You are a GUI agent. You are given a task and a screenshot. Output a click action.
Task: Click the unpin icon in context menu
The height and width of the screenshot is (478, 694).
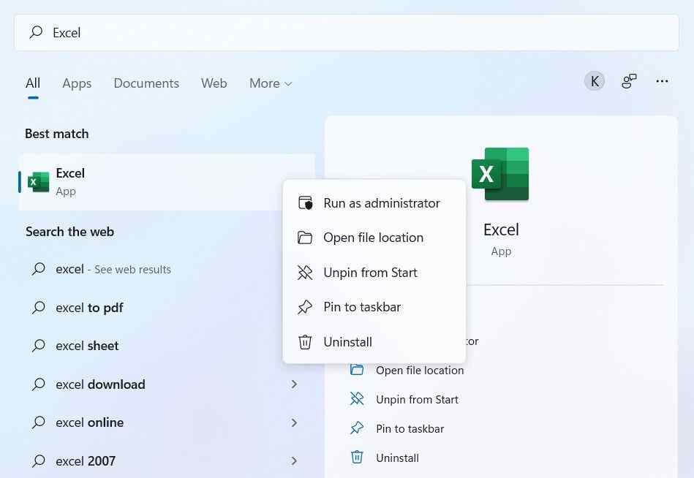tap(305, 273)
